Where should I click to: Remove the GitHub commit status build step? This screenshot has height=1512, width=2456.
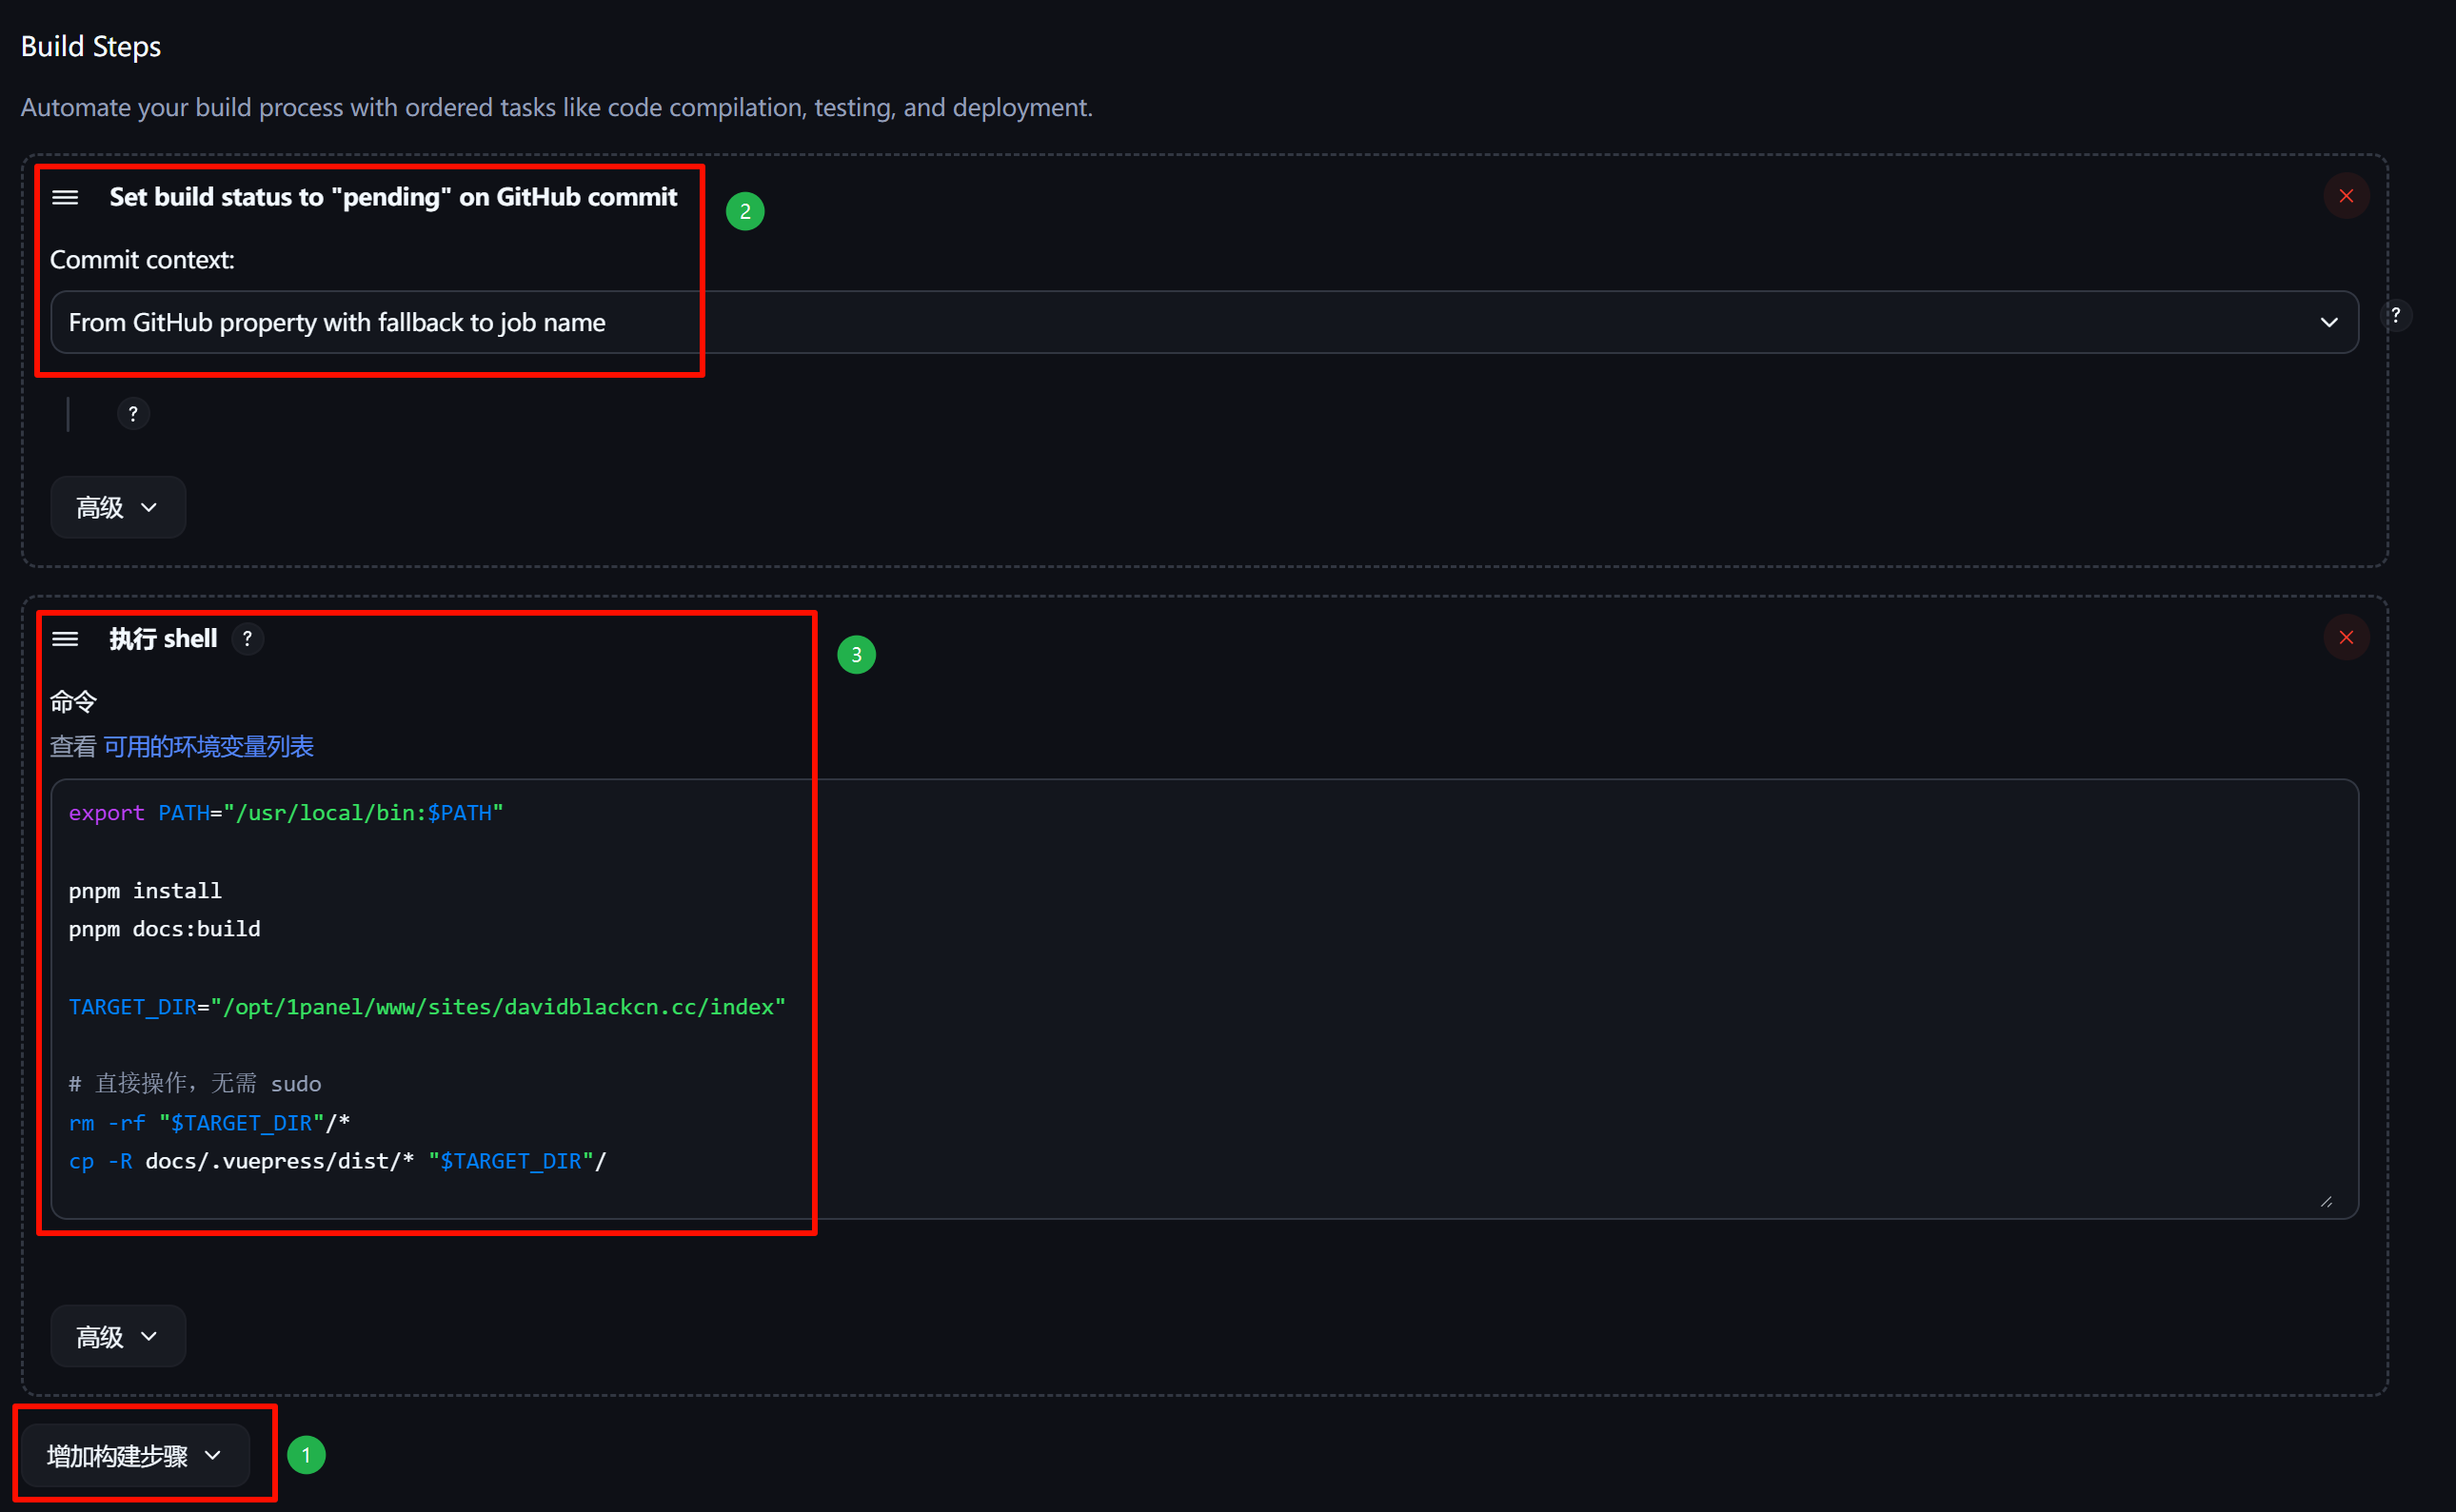tap(2345, 196)
